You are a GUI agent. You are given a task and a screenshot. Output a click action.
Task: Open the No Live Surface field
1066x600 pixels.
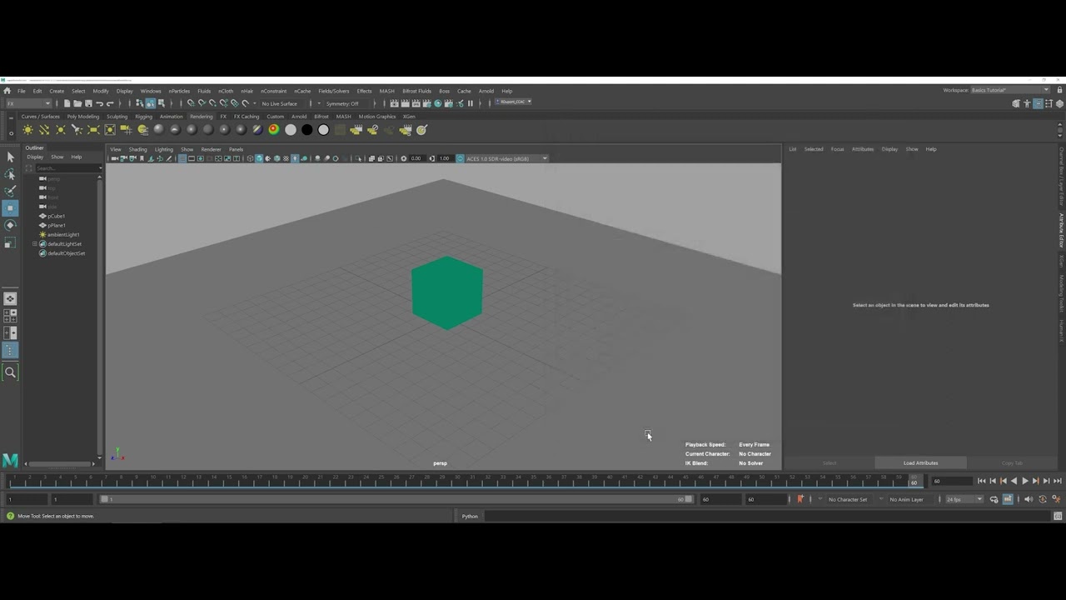280,103
